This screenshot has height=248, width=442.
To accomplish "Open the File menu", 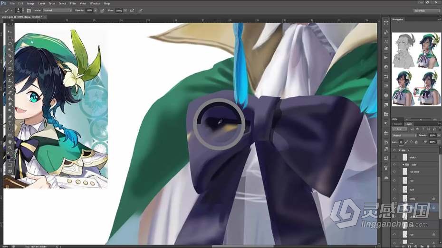I will pos(12,3).
